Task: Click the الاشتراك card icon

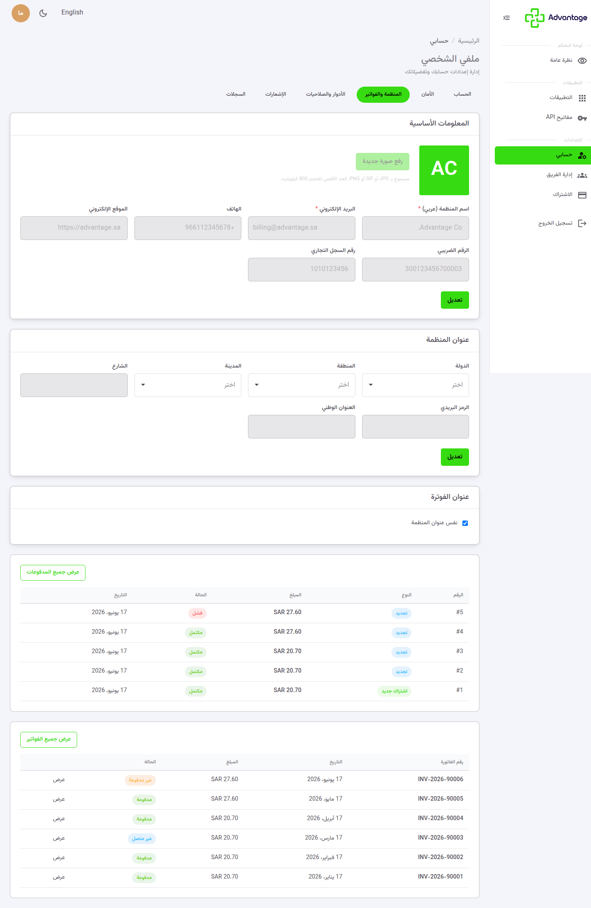Action: pyautogui.click(x=582, y=195)
